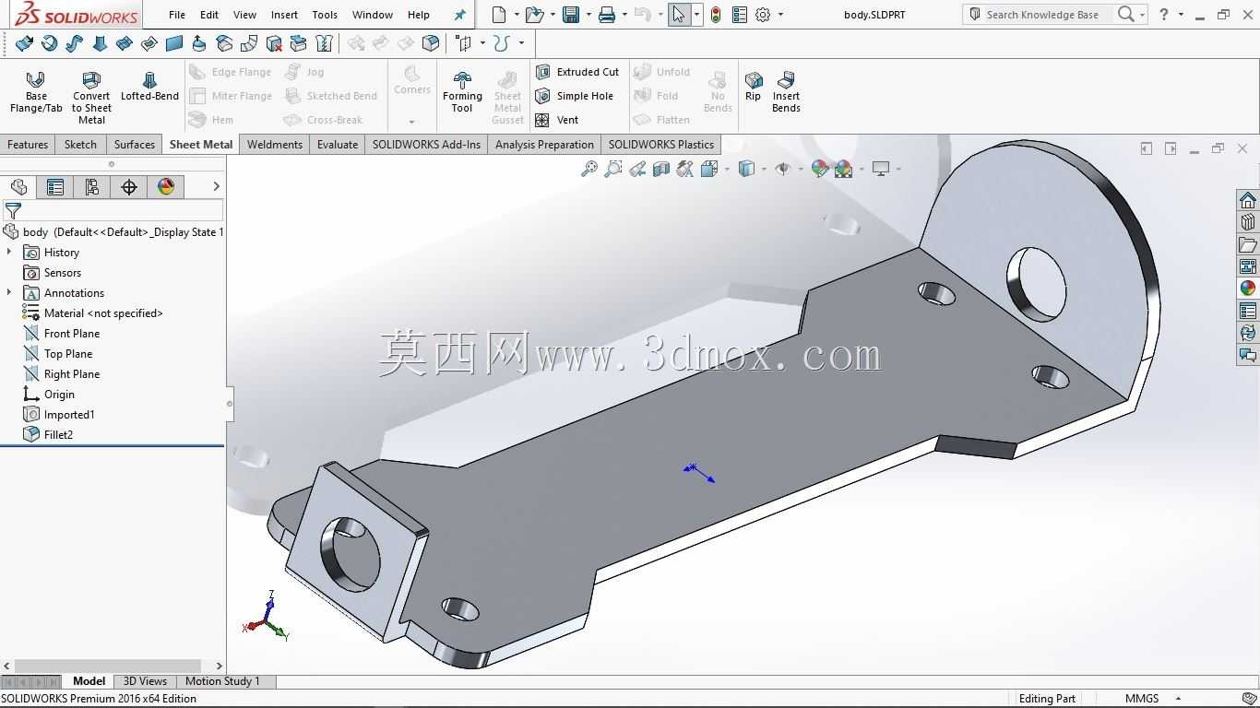Screen dimensions: 1260x708
Task: Expand the History tree node
Action: coord(9,252)
